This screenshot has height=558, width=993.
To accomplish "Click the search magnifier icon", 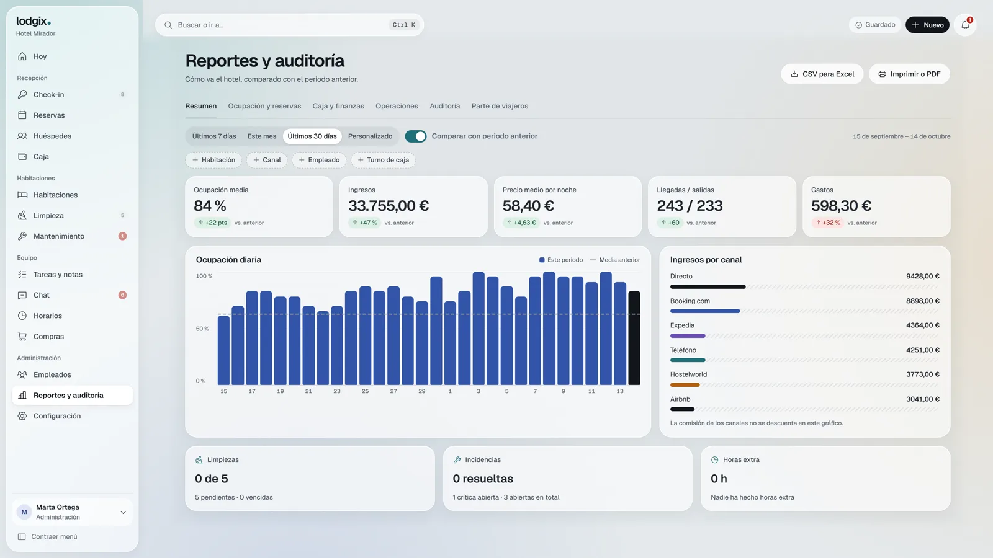I will 168,25.
